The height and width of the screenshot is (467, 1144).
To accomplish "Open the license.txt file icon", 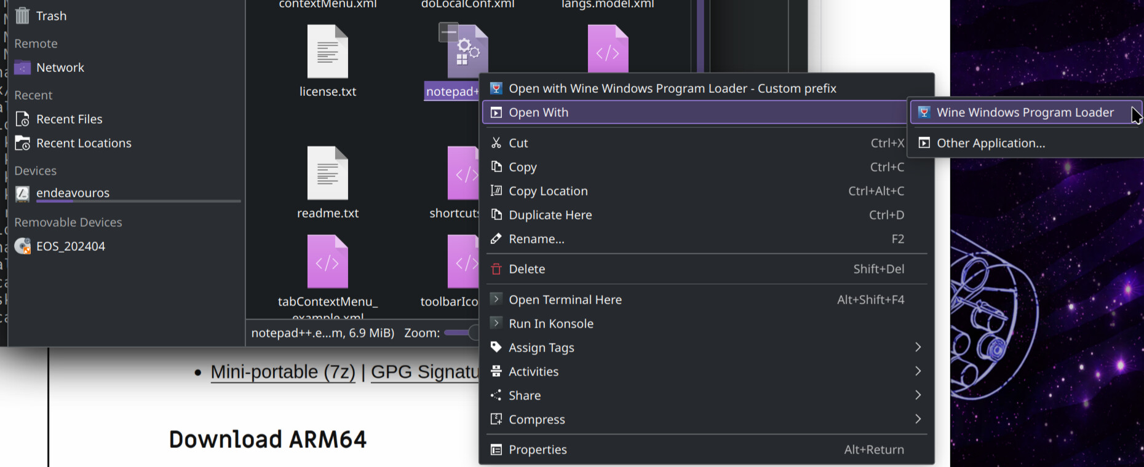I will click(x=328, y=52).
